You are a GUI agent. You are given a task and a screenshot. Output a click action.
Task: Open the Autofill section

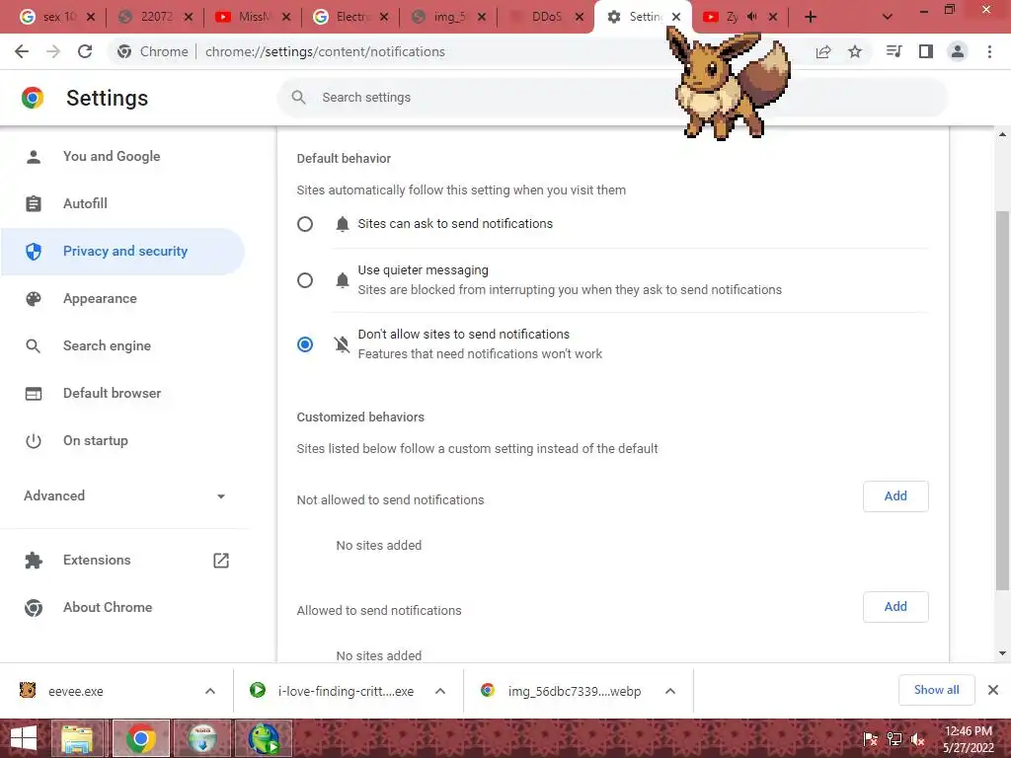point(85,203)
